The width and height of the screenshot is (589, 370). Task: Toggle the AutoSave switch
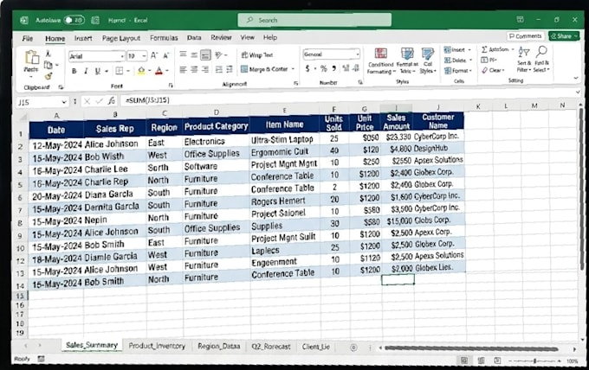point(74,20)
